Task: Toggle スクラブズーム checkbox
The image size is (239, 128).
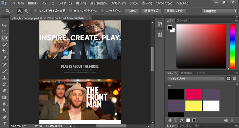Action: (102, 11)
